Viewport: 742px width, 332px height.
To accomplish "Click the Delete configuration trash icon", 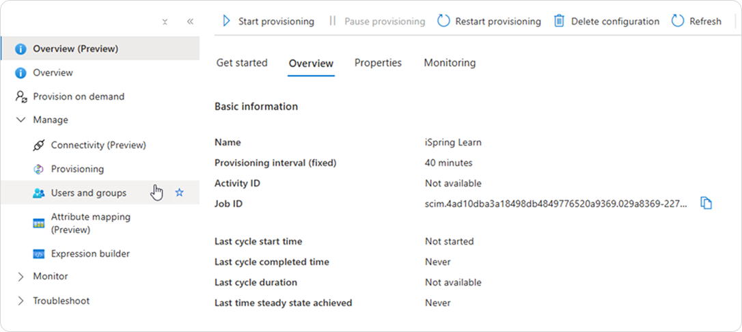I will tap(560, 21).
